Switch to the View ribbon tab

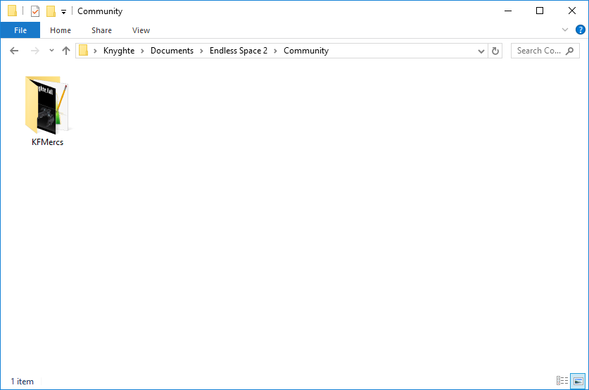(141, 30)
